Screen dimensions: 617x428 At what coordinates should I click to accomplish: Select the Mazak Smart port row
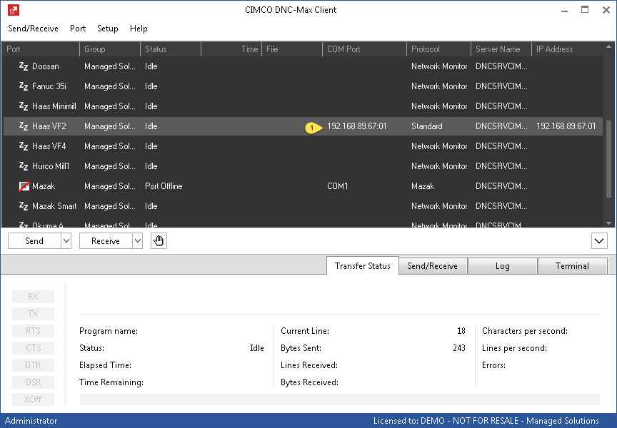click(x=303, y=206)
